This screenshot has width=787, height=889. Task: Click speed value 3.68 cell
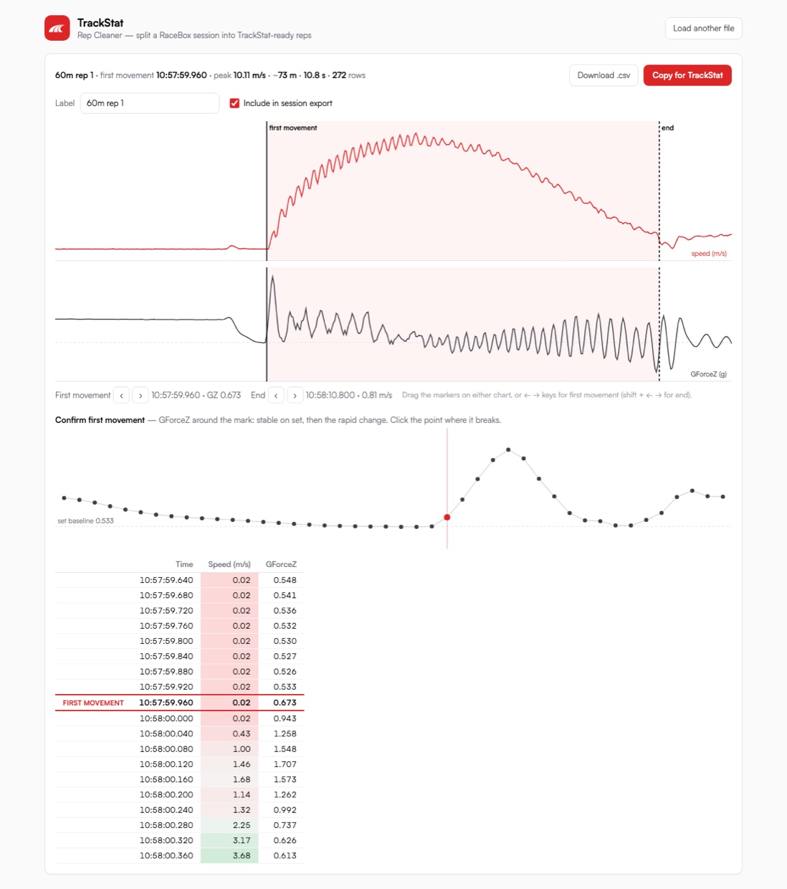pos(229,855)
